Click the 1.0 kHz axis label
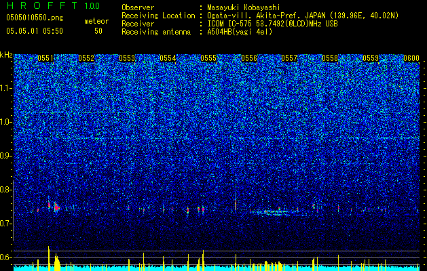427x271 pixels. (6, 122)
